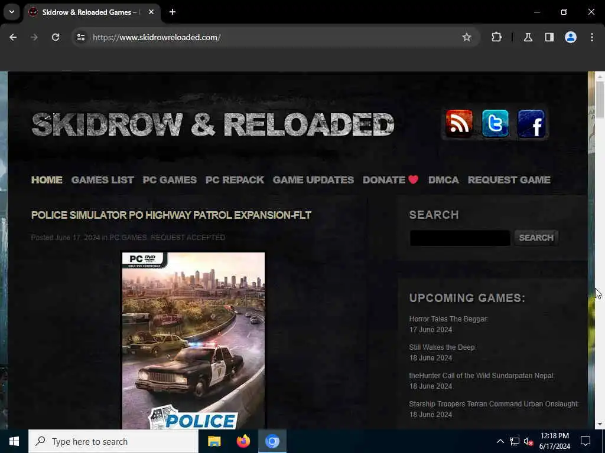Open the notification center icon
605x453 pixels.
point(586,441)
